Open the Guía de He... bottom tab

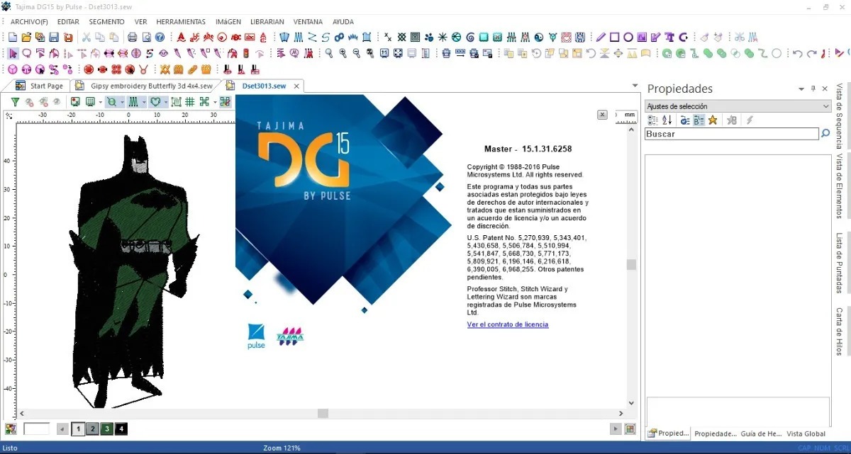click(x=761, y=433)
